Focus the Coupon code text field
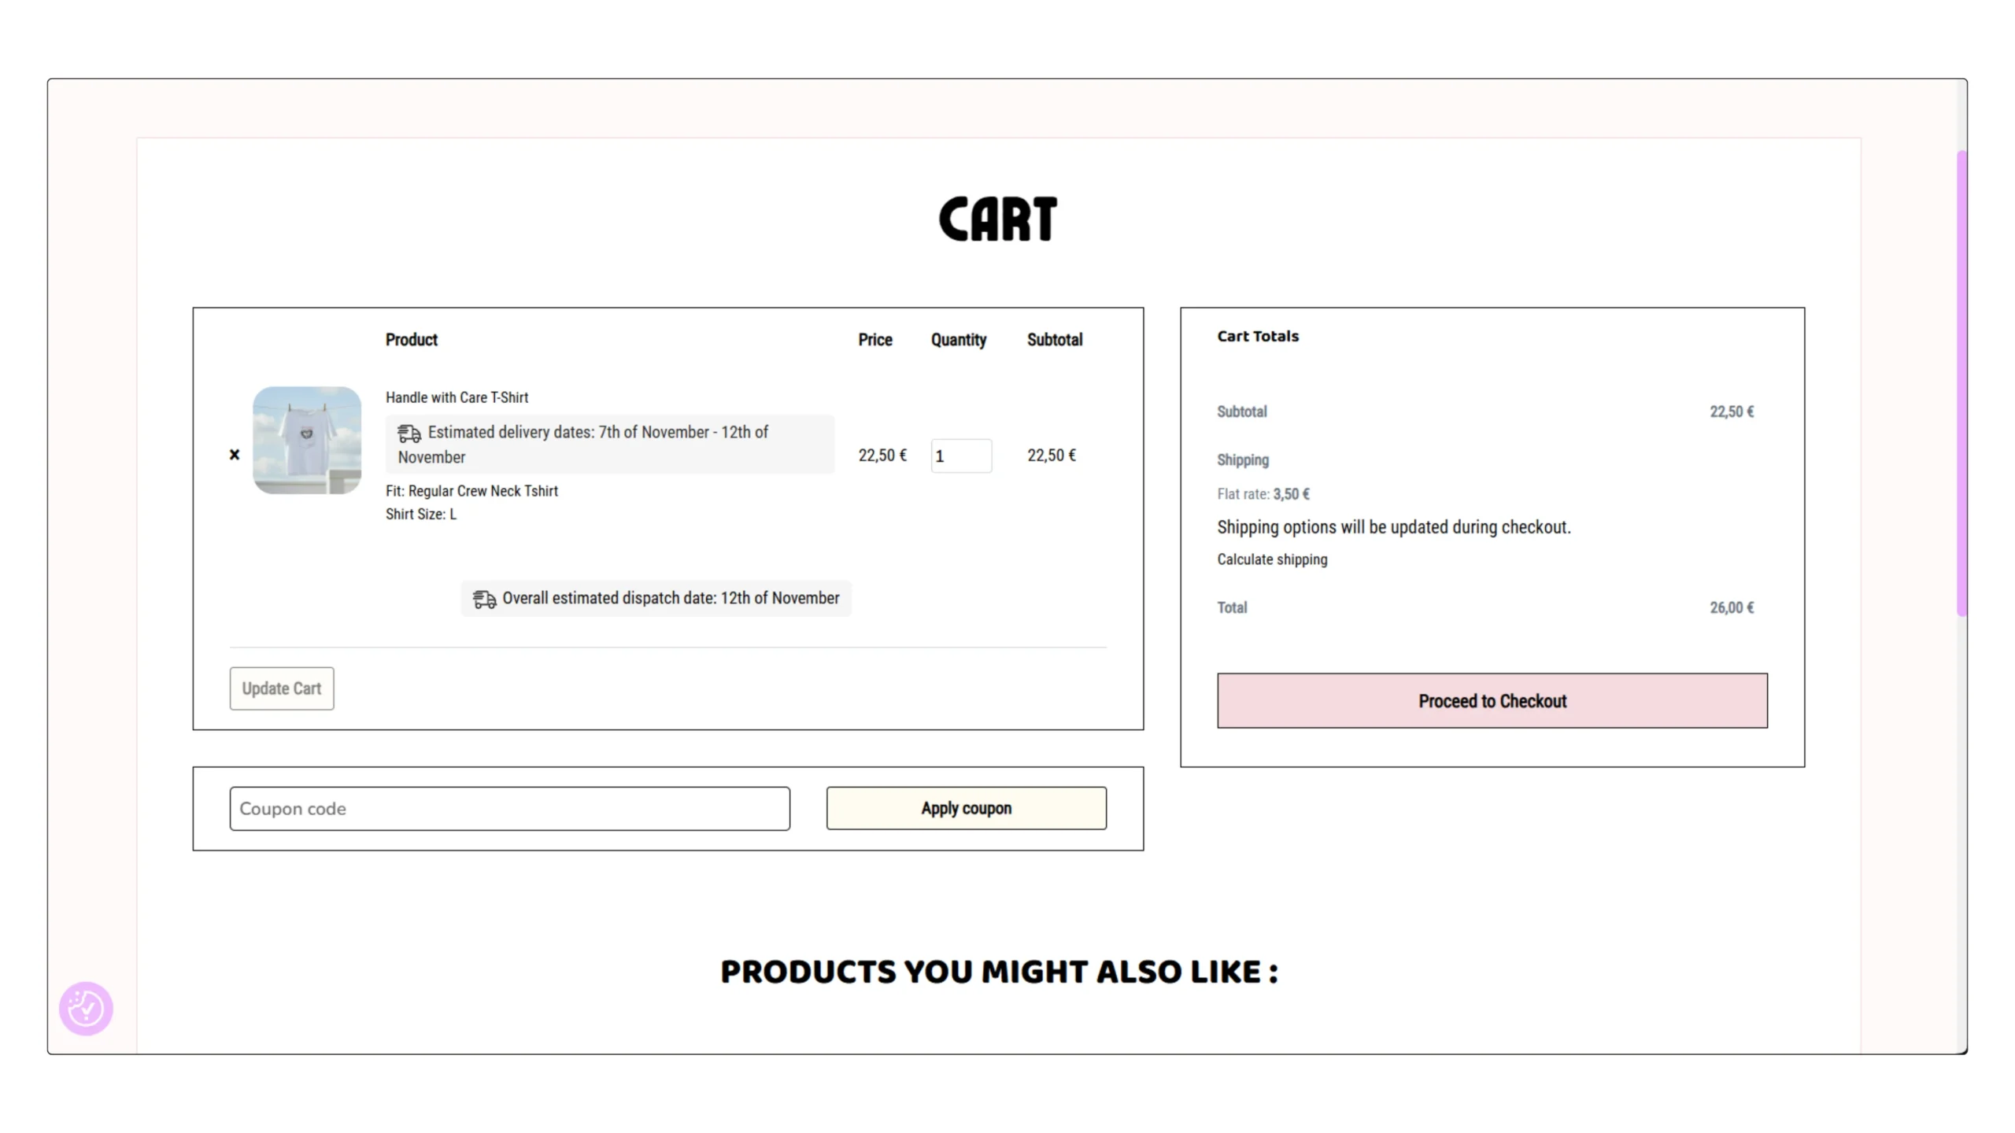 509,809
